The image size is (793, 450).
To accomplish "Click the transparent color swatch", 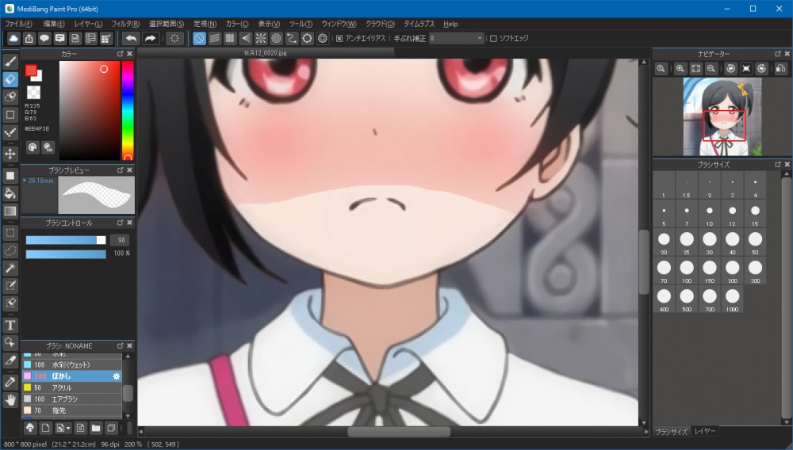I will (x=33, y=93).
